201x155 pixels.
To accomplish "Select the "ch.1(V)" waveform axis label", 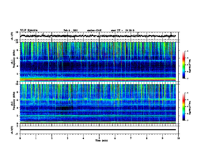I will click(12, 36).
